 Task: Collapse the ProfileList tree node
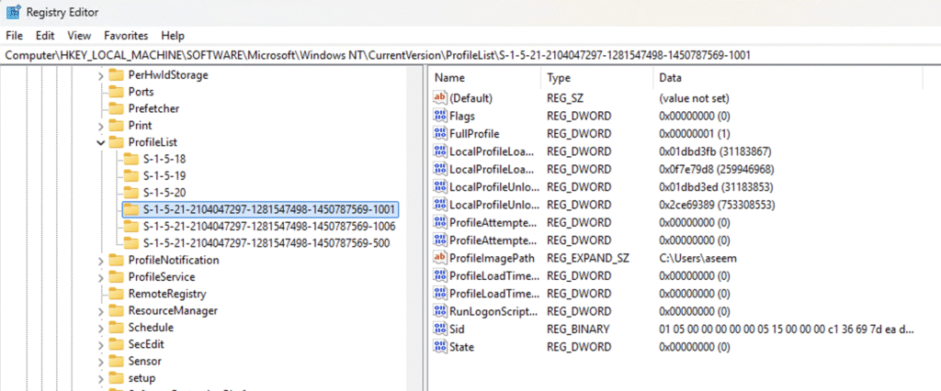click(x=100, y=142)
